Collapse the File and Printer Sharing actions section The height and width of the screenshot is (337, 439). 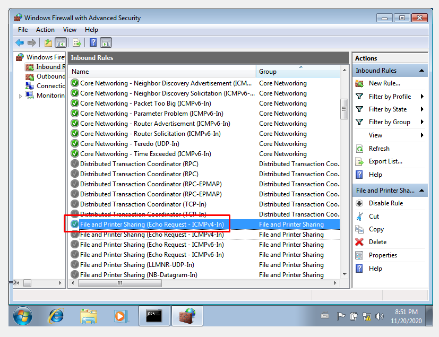[x=421, y=191]
